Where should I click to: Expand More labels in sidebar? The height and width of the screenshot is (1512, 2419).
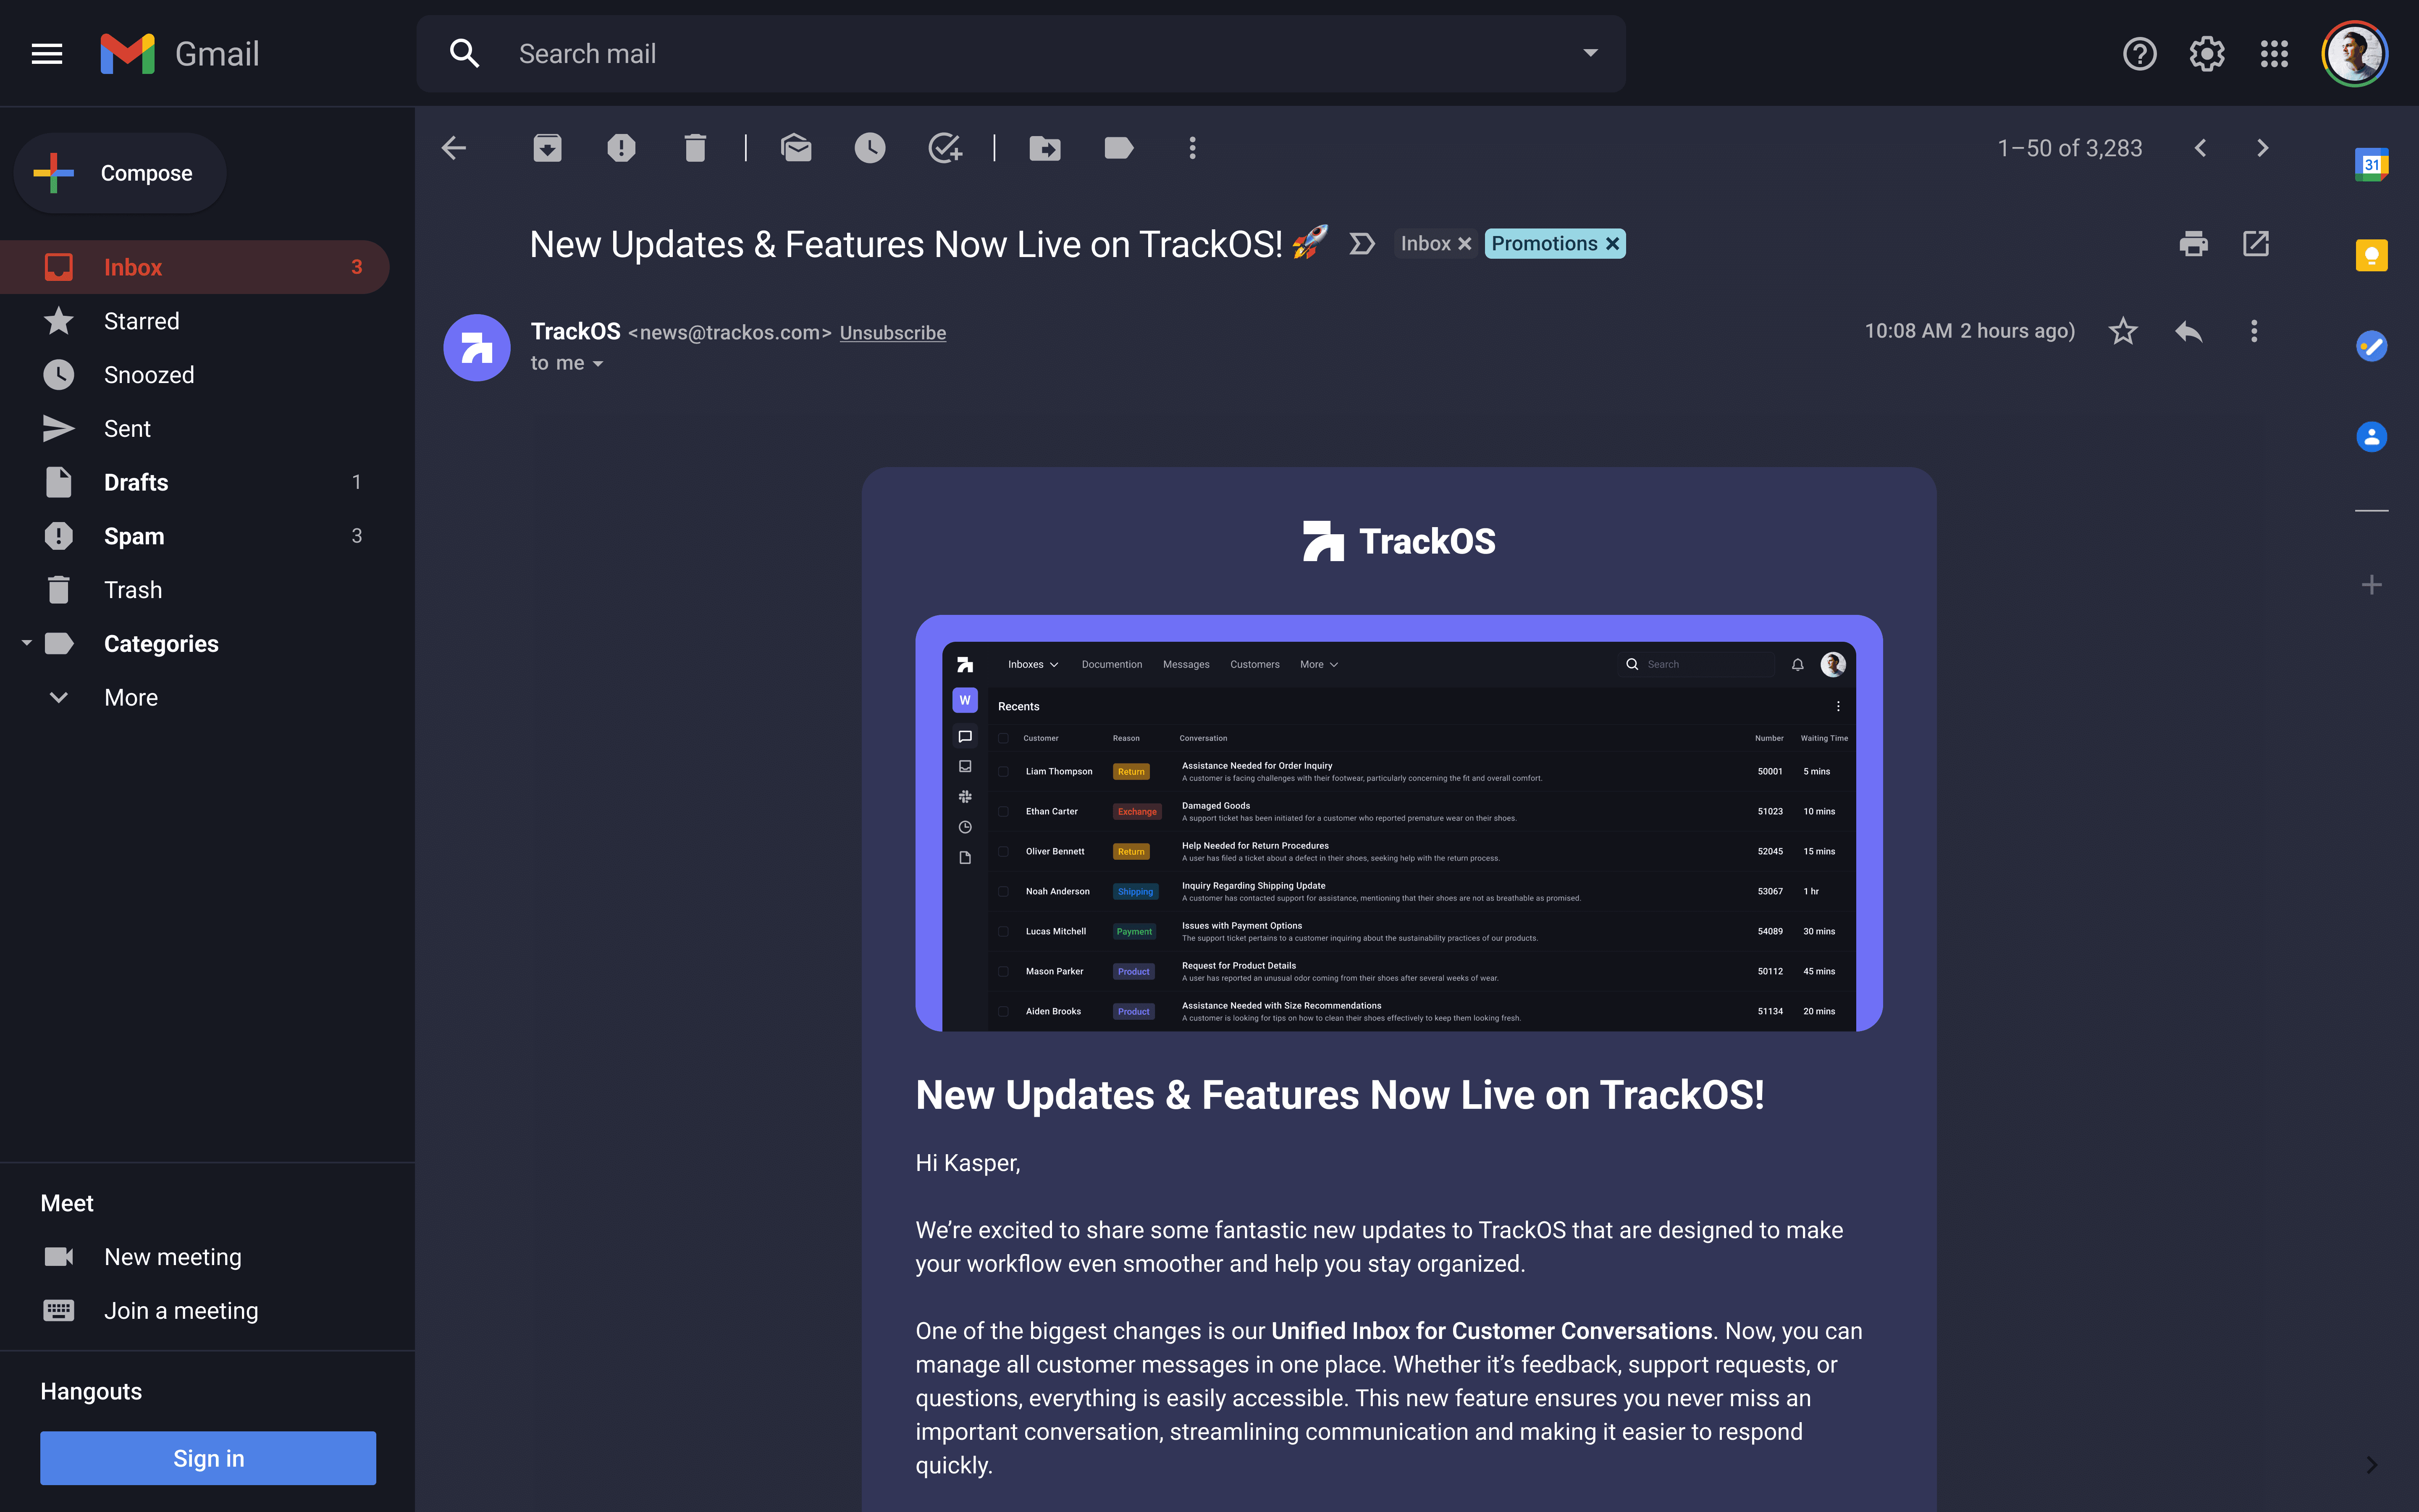(x=131, y=697)
